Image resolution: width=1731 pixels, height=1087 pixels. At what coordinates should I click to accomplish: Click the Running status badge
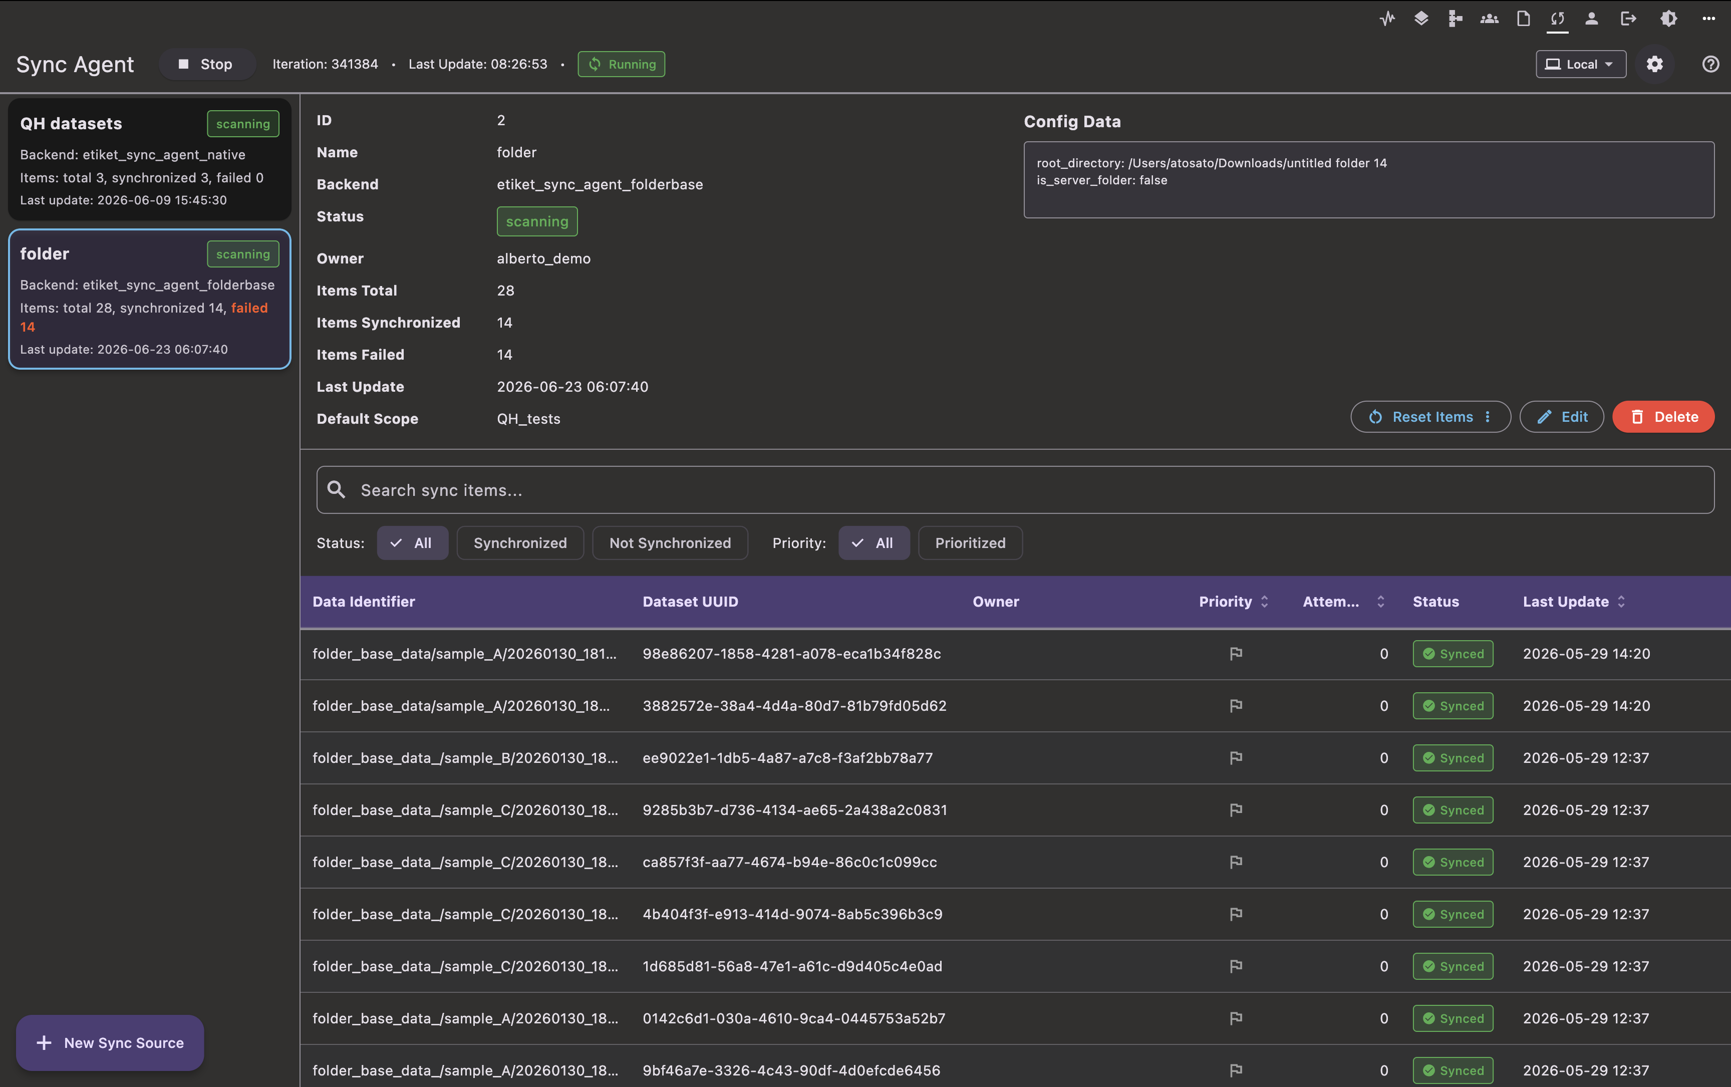coord(621,64)
